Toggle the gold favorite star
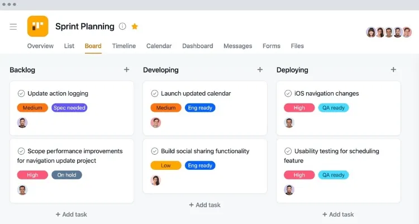The width and height of the screenshot is (419, 224). pyautogui.click(x=135, y=26)
